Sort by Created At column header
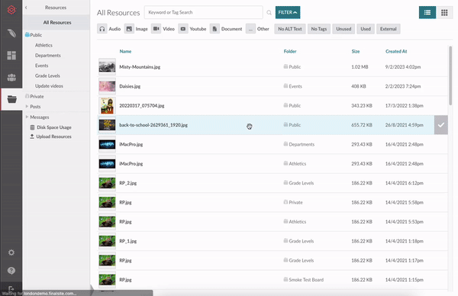 click(396, 51)
